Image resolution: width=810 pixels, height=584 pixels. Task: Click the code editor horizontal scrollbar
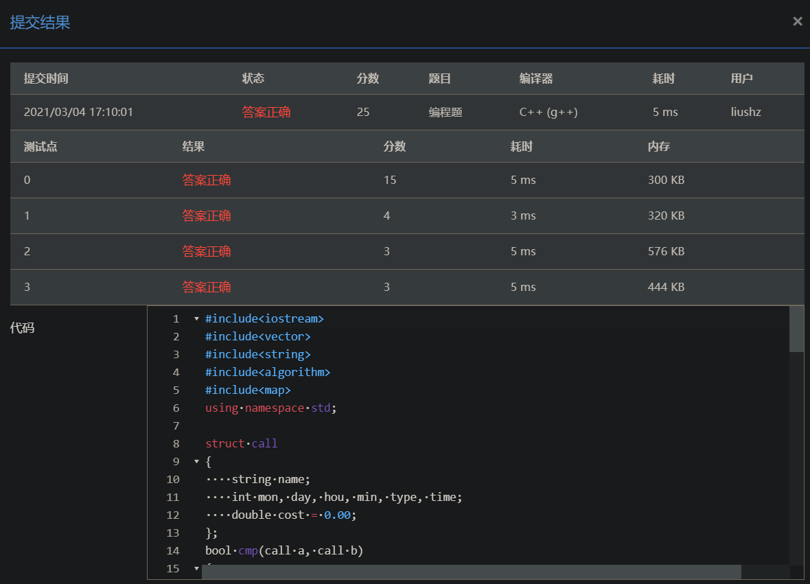click(471, 572)
